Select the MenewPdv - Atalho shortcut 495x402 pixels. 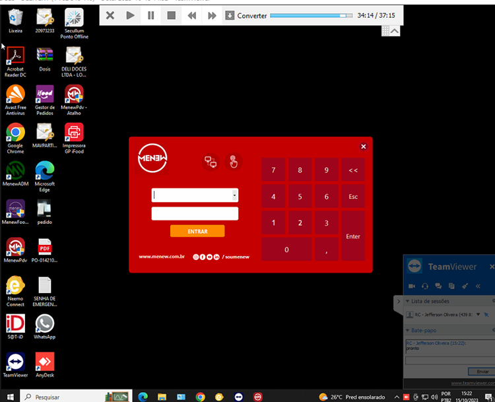point(74,100)
